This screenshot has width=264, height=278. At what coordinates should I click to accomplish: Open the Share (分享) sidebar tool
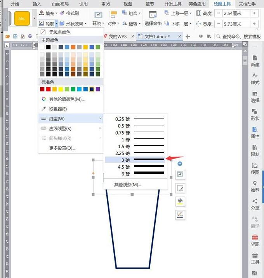(x=255, y=205)
